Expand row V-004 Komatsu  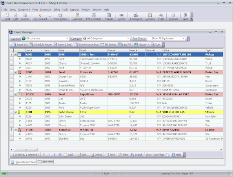15,130
